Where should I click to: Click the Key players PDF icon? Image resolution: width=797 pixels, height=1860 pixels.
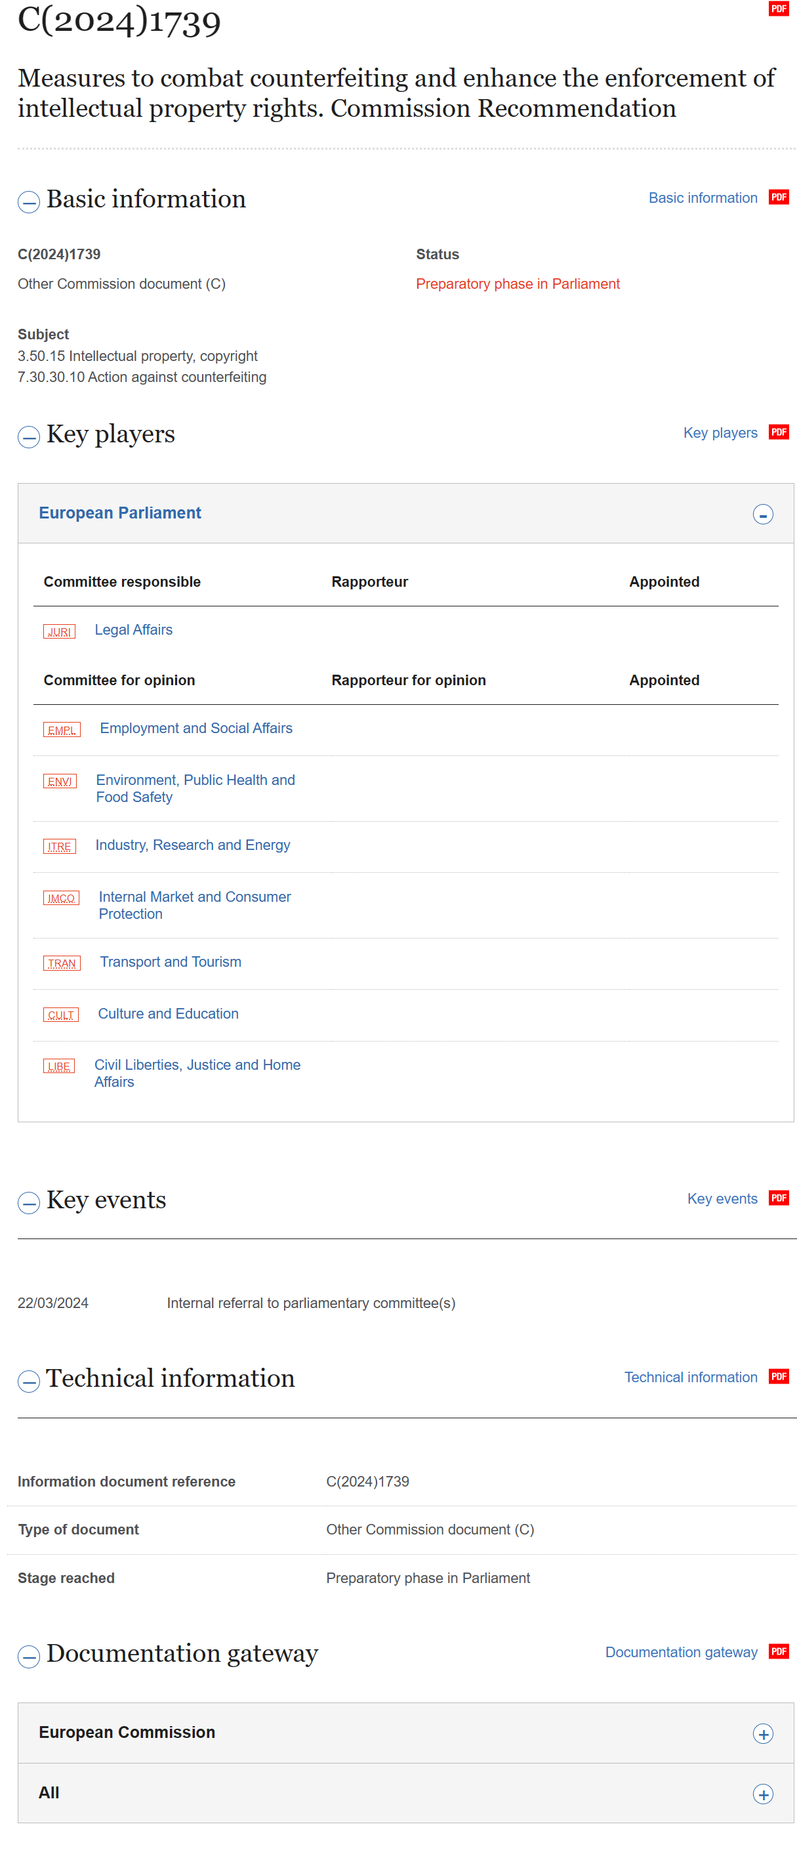[x=778, y=432]
